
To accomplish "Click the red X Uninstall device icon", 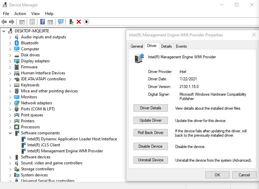I will [x=79, y=22].
